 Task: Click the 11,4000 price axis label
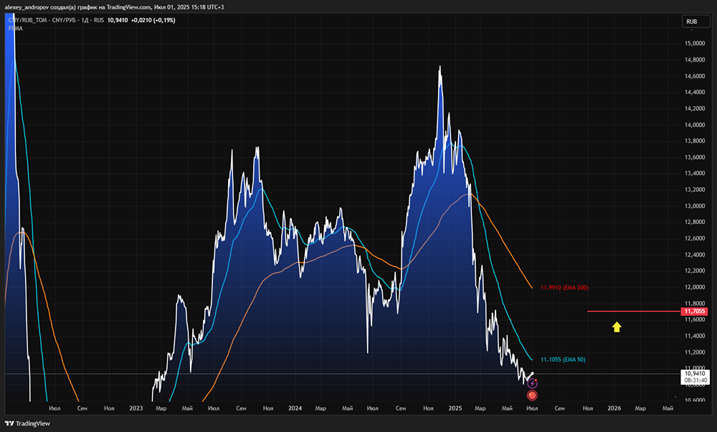point(695,336)
